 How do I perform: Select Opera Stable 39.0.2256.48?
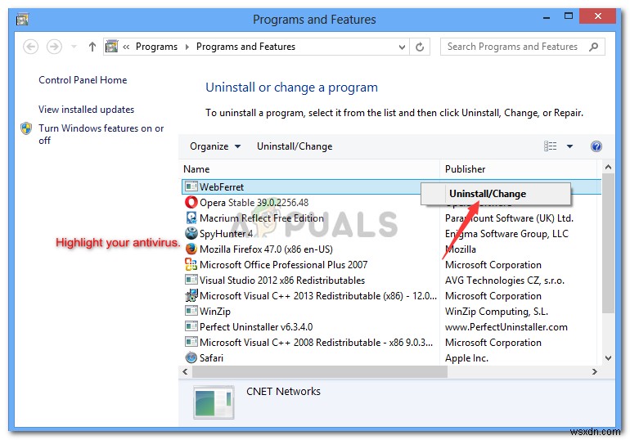pos(254,202)
